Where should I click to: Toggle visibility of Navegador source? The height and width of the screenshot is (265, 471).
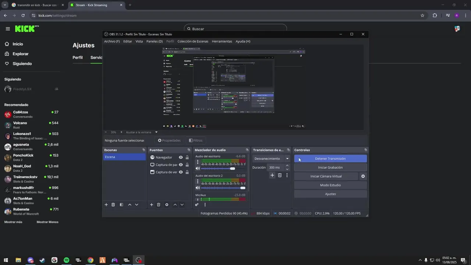tap(181, 158)
